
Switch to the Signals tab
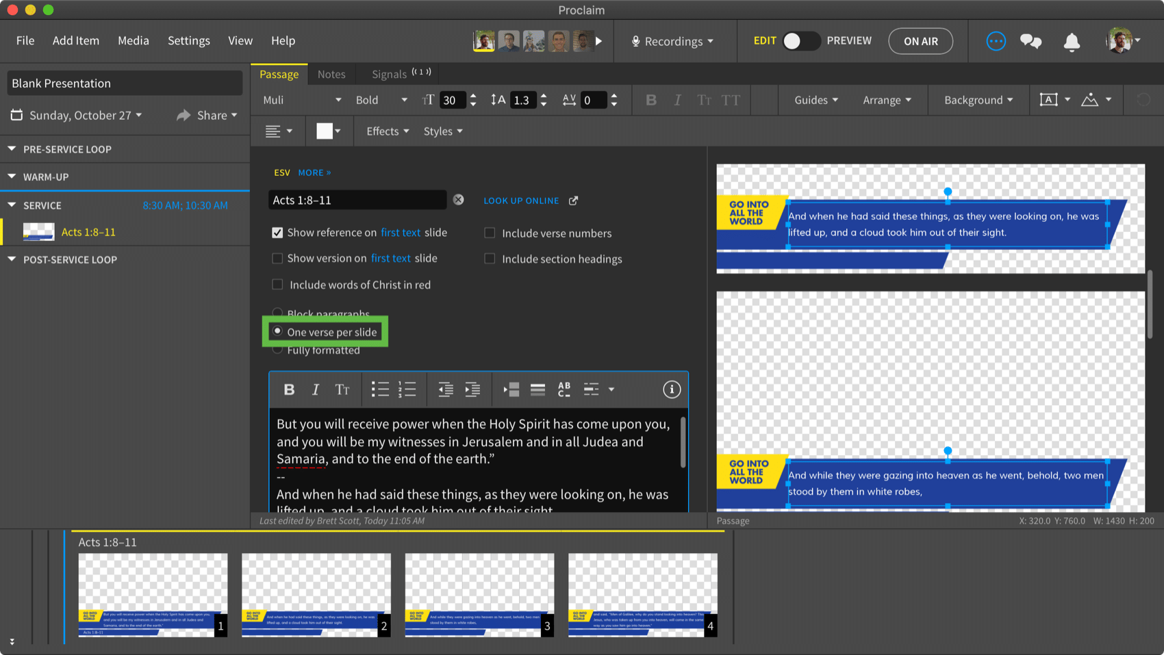point(401,74)
